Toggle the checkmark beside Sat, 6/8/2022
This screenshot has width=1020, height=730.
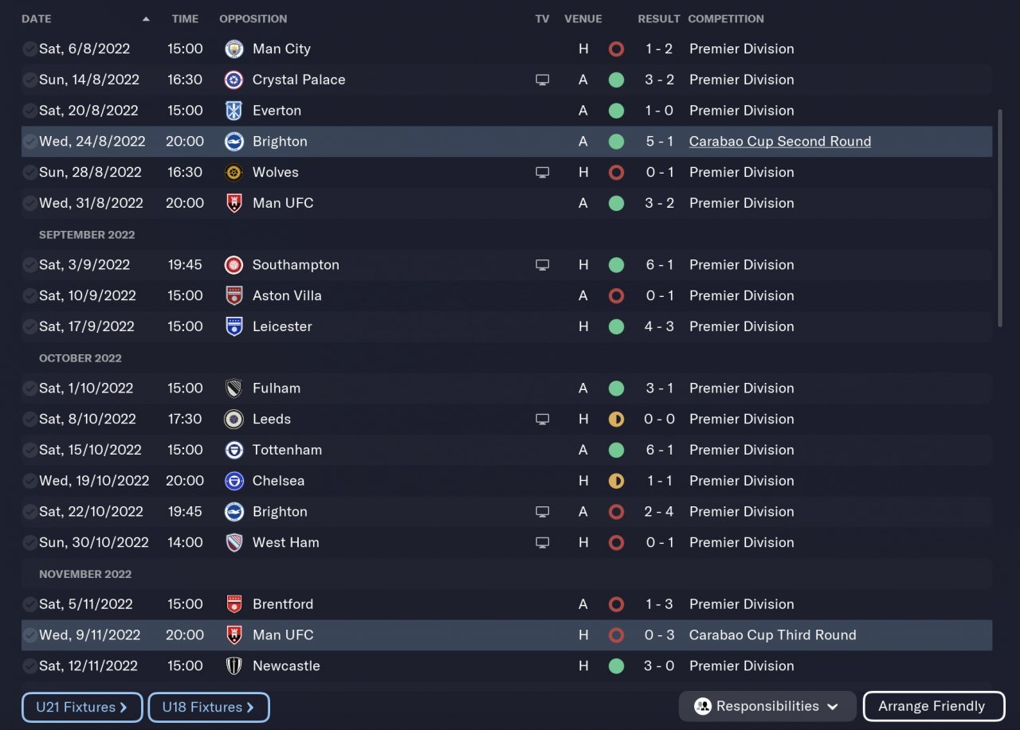point(29,49)
